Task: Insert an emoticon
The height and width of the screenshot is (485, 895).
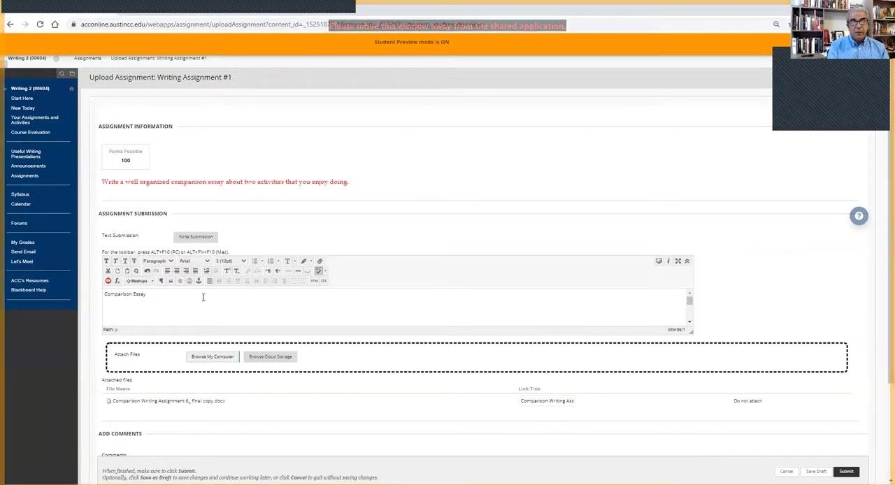Action: [189, 281]
